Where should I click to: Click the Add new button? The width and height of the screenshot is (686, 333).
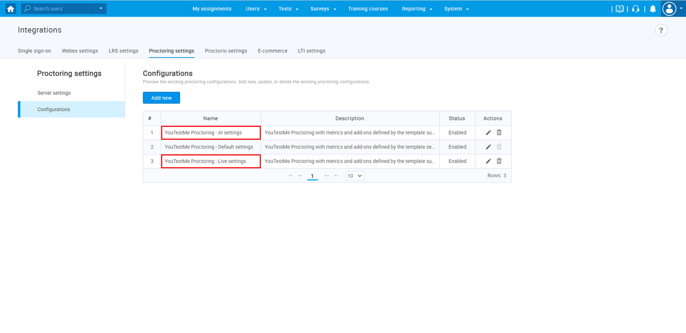click(x=161, y=98)
